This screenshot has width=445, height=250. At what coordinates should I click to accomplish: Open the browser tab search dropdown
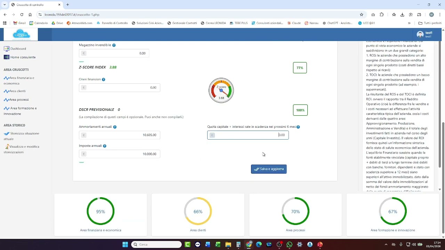[5, 5]
